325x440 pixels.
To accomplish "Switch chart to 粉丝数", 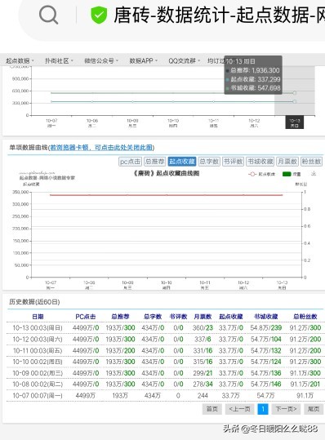I will click(311, 162).
